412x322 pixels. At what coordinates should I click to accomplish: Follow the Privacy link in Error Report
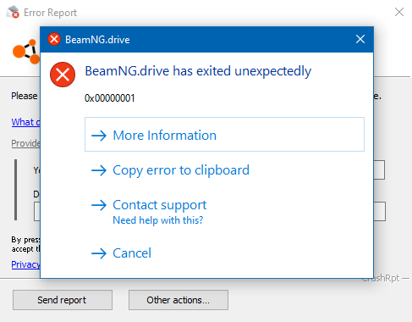point(25,264)
